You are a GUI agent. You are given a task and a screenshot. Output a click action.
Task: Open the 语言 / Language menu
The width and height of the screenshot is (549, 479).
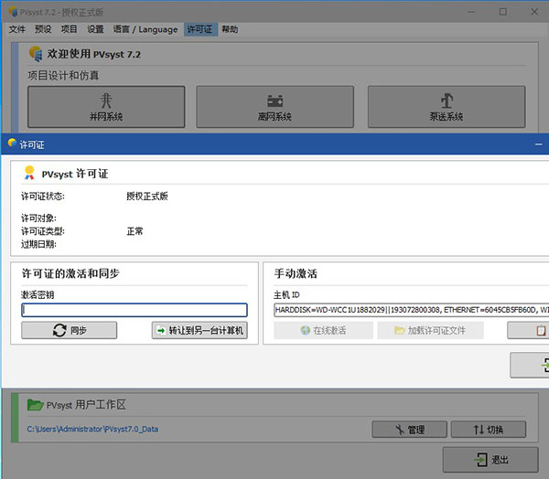145,29
